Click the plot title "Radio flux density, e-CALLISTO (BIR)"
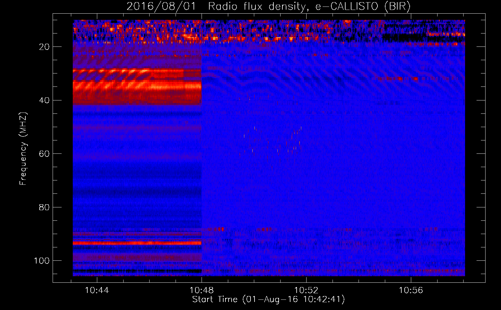This screenshot has width=501, height=310. coord(309,7)
